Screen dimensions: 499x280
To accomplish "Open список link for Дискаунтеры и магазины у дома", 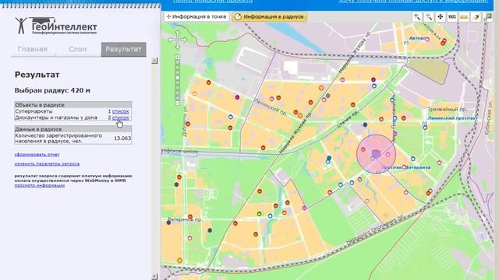I will point(121,117).
